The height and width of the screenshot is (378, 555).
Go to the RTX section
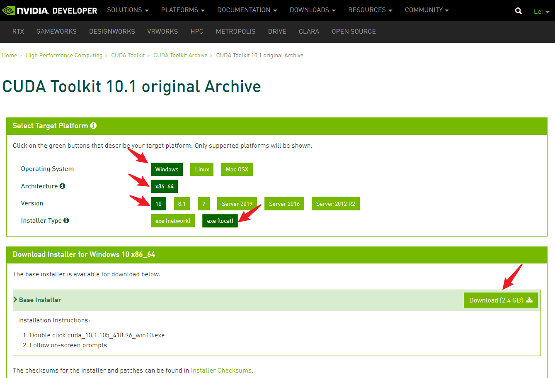18,32
